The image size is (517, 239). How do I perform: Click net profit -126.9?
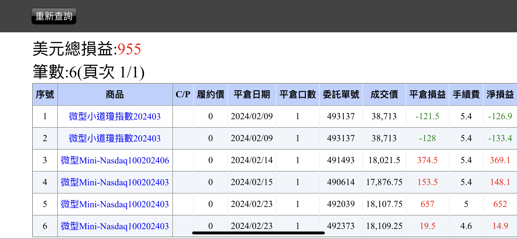500,116
